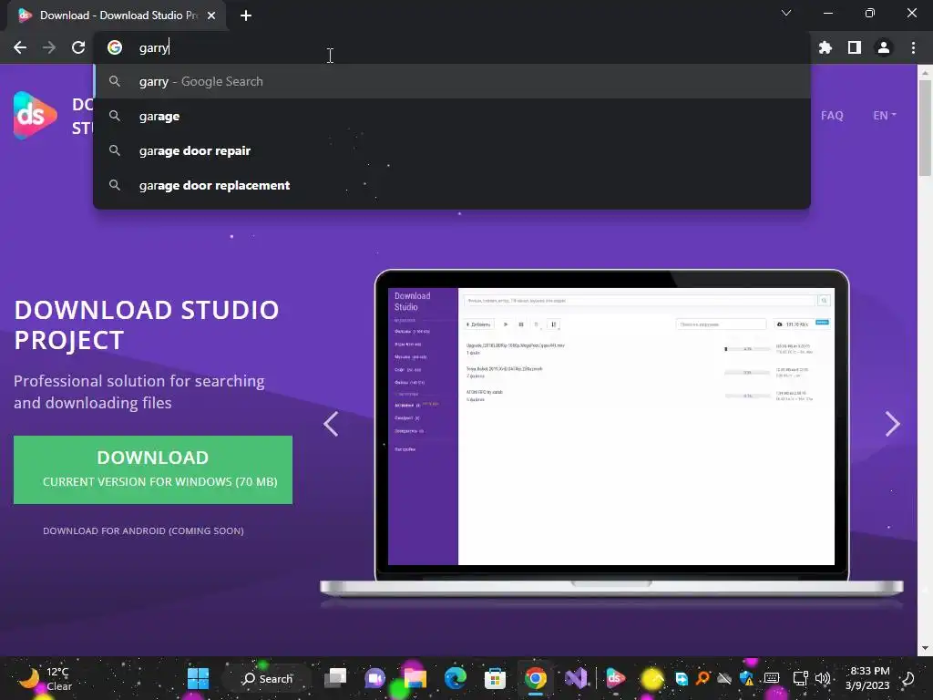Go back to the previous page

[20, 47]
